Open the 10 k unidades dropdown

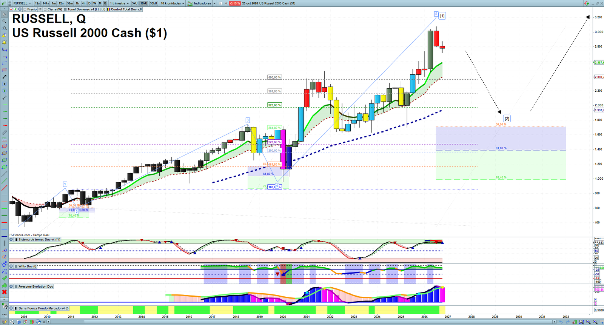click(173, 3)
